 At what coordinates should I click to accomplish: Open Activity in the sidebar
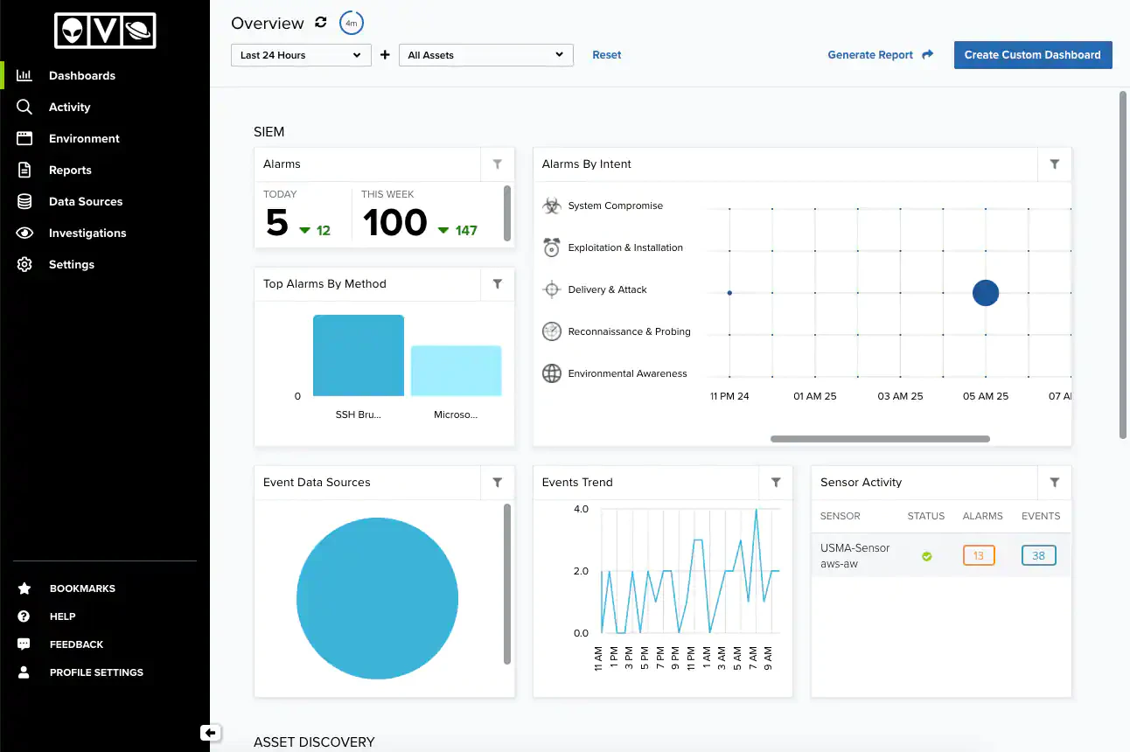(x=69, y=108)
